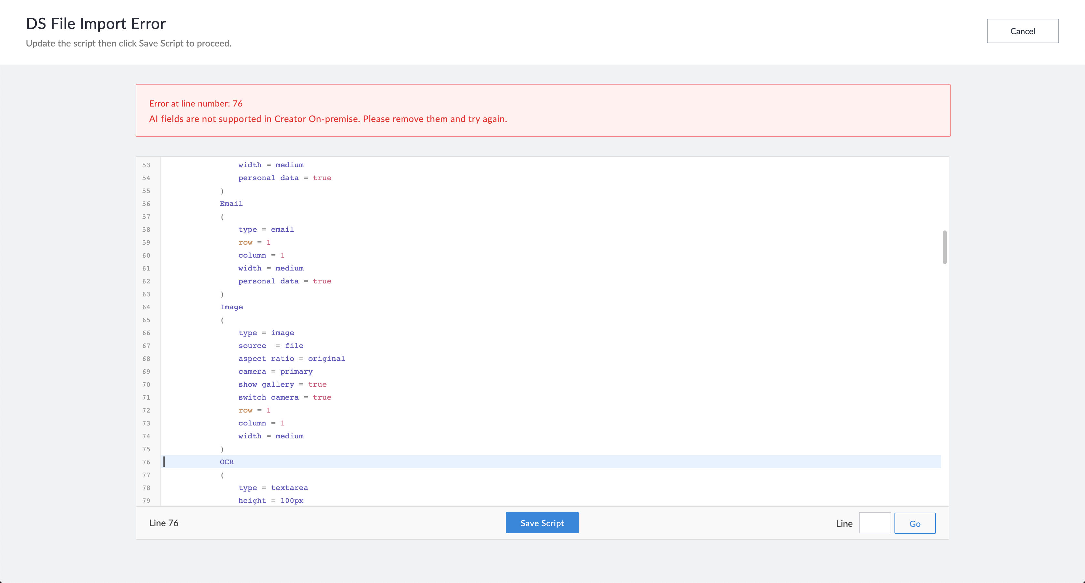Click the Cancel button

click(1022, 31)
